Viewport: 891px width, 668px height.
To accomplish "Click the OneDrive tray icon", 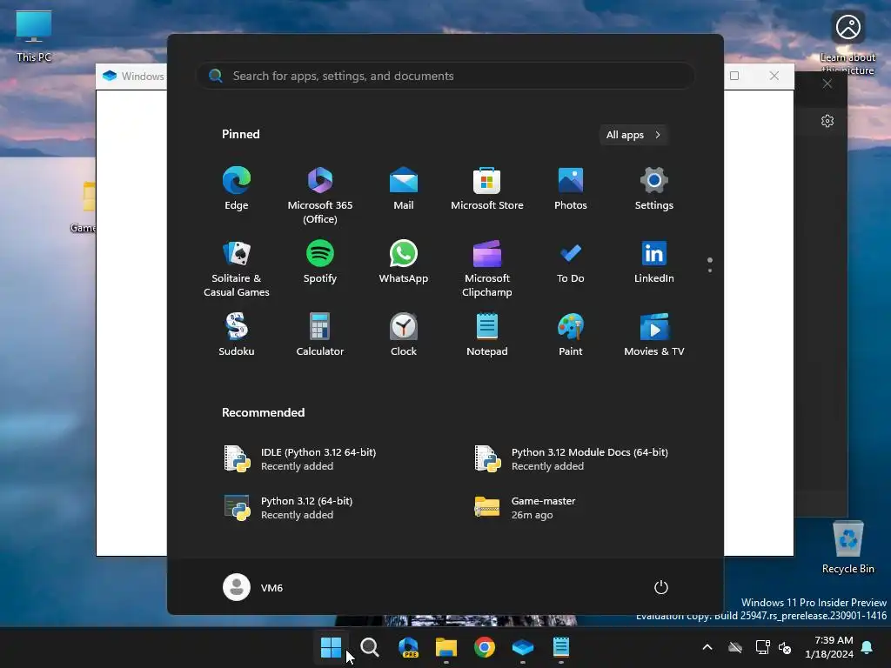I will point(735,647).
